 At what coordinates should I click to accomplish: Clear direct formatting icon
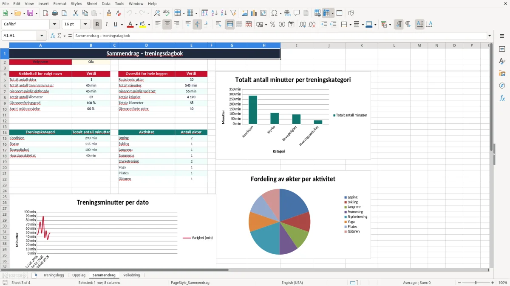[x=118, y=13]
